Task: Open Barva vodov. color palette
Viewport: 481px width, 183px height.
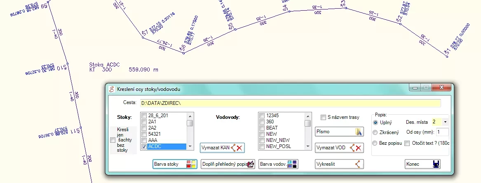Action: click(278, 164)
